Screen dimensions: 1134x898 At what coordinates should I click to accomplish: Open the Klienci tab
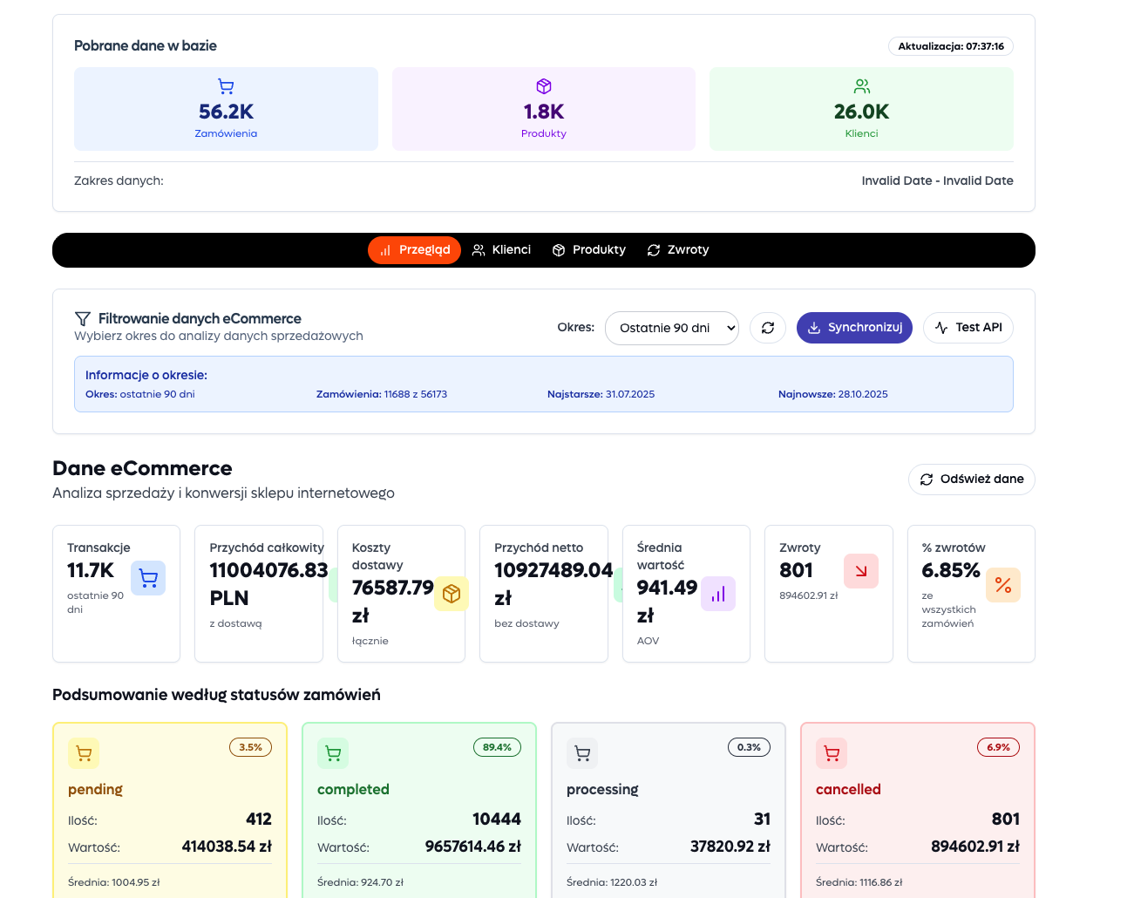tap(501, 250)
